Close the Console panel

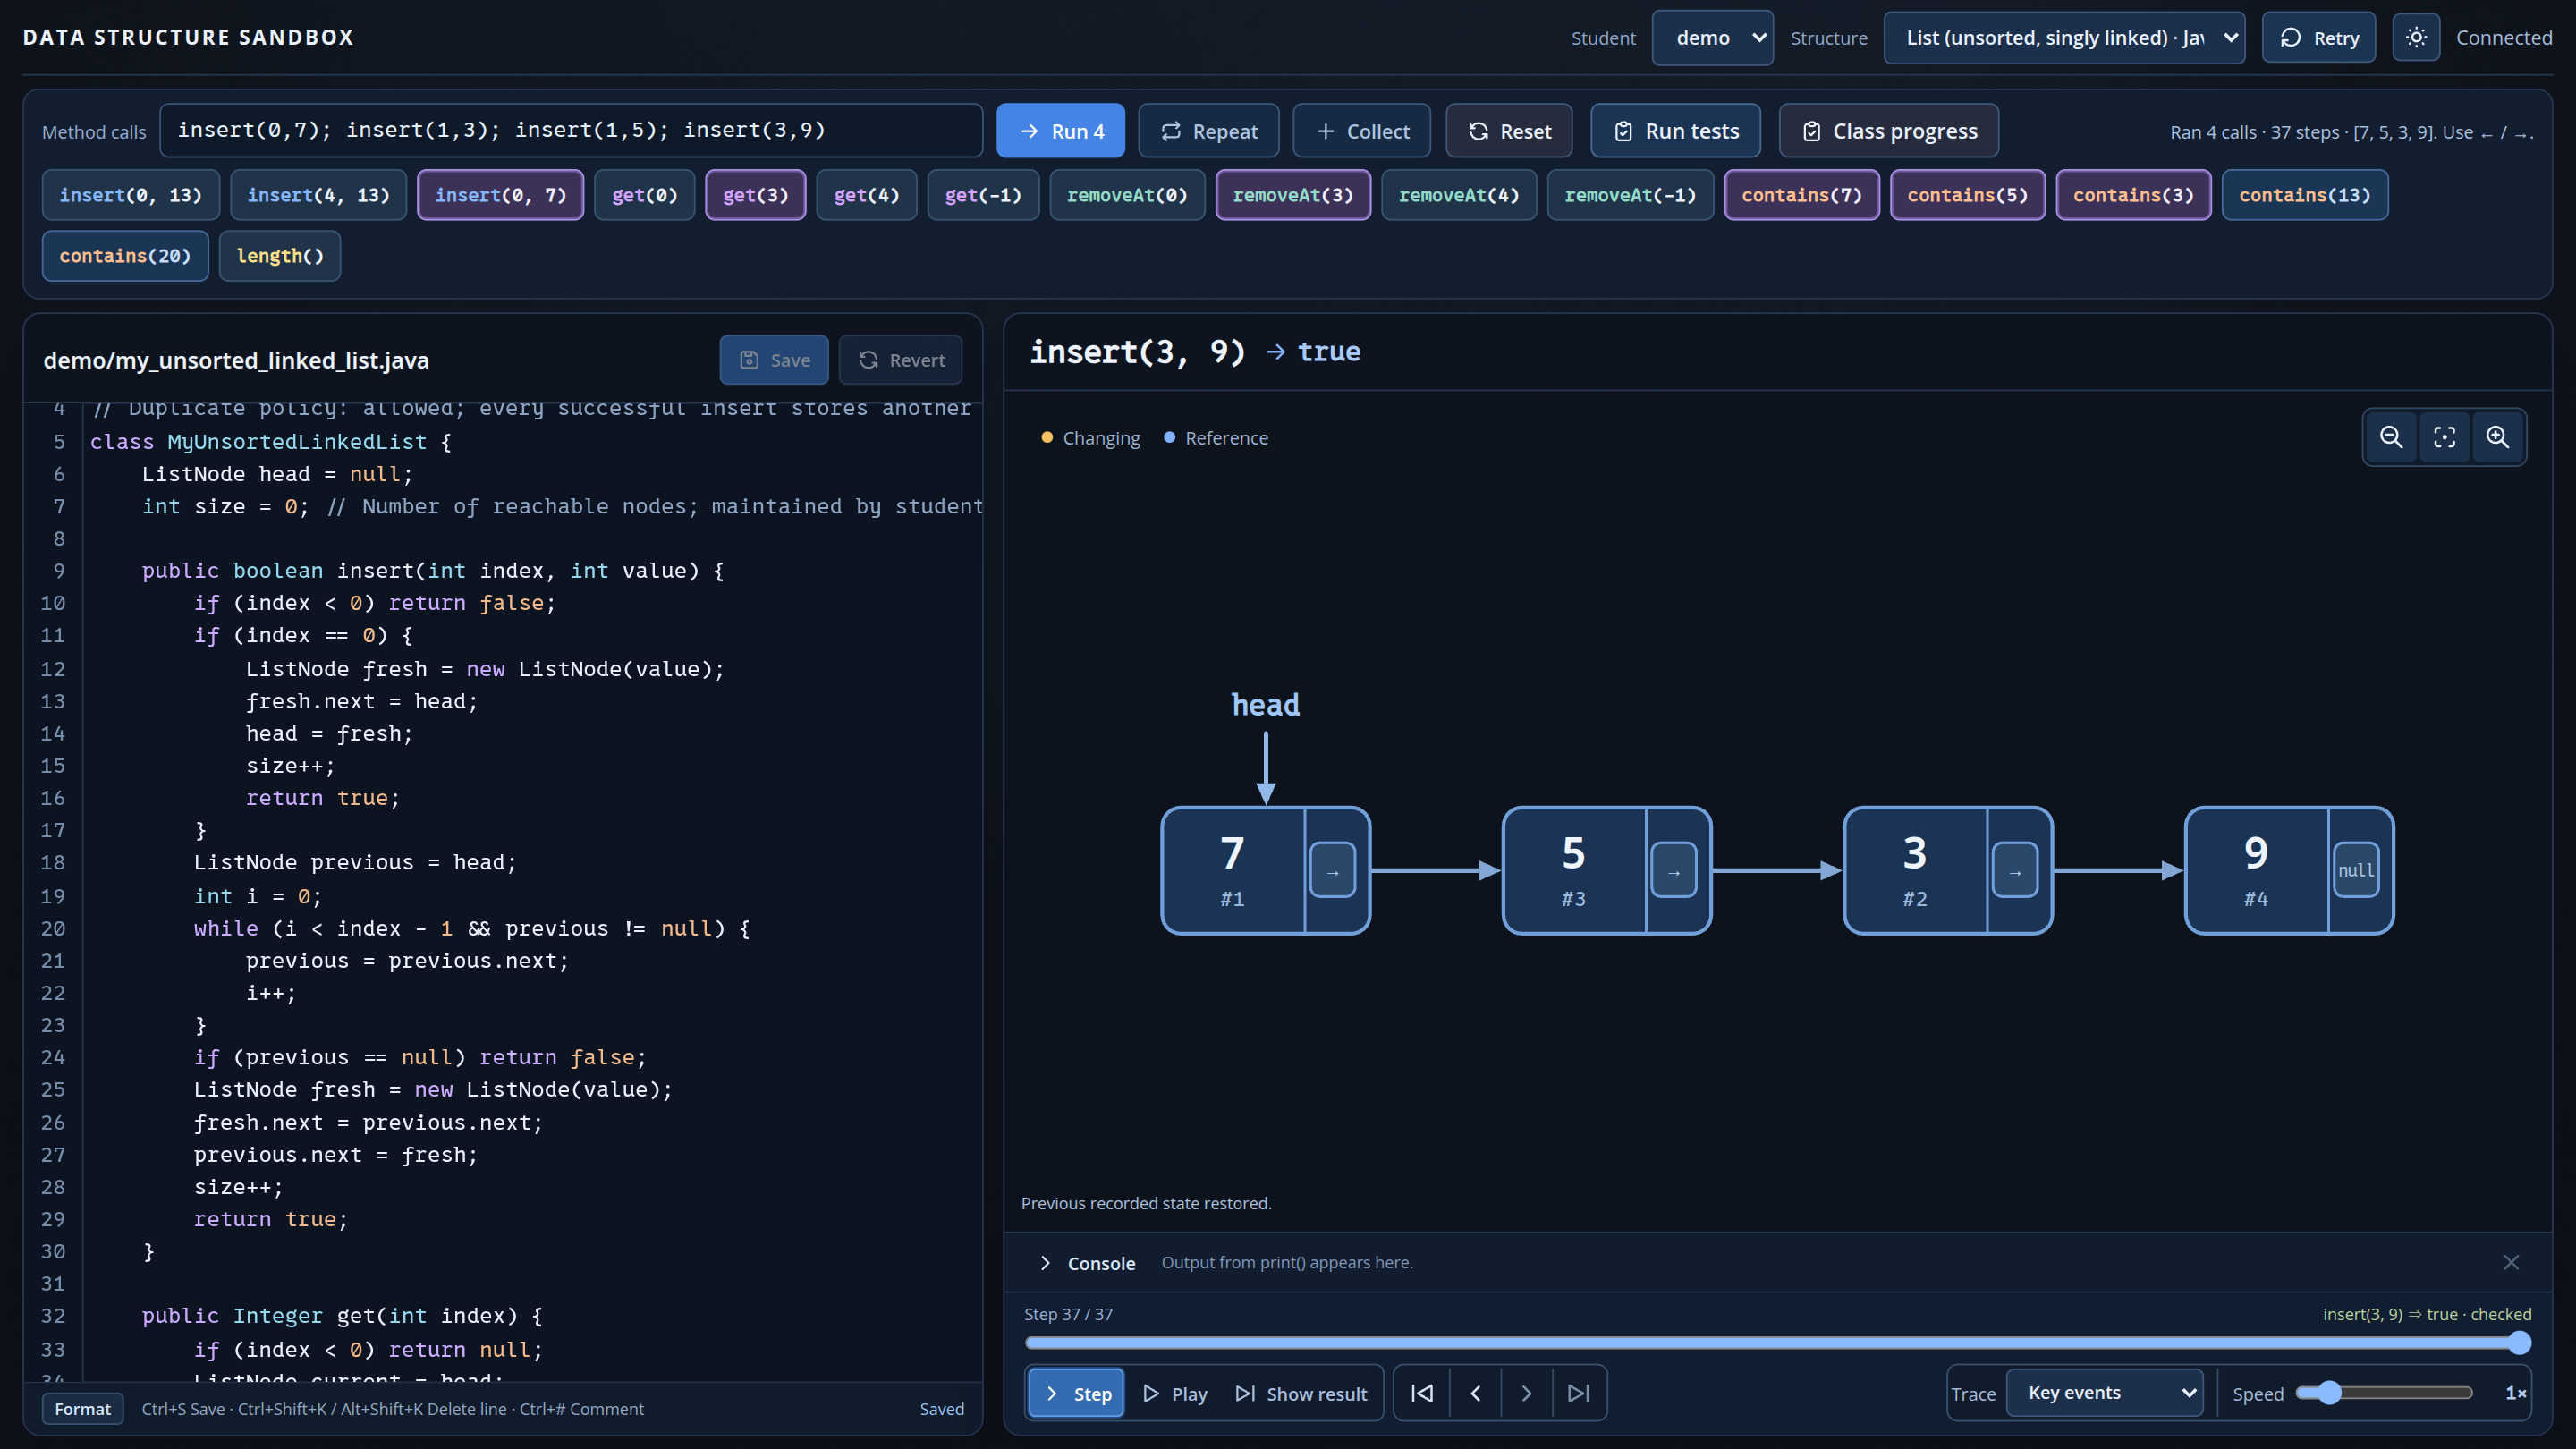pyautogui.click(x=2511, y=1262)
